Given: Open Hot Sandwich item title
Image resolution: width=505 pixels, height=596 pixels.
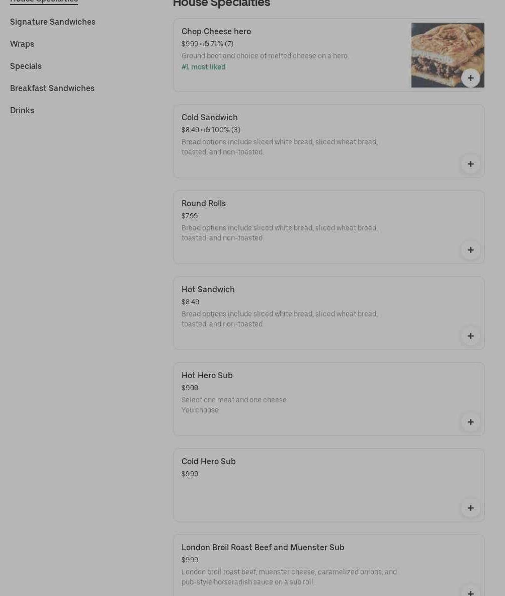Looking at the screenshot, I should pos(208,289).
